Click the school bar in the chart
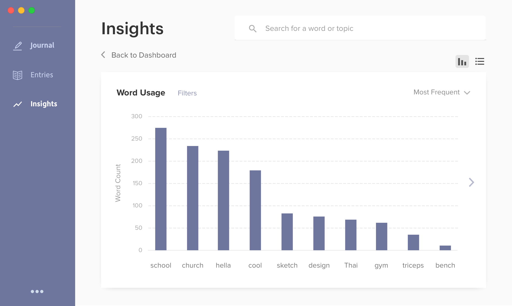Image resolution: width=512 pixels, height=306 pixels. [x=161, y=189]
